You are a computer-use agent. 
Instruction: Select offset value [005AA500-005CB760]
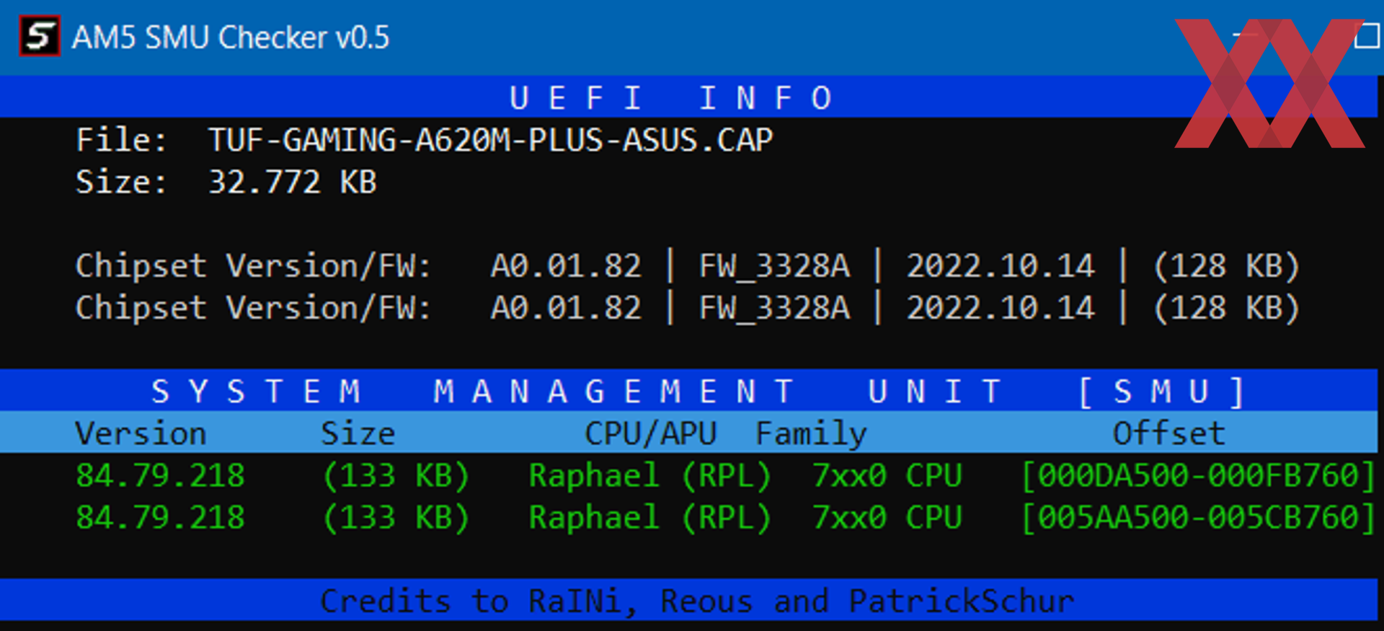tap(1199, 517)
